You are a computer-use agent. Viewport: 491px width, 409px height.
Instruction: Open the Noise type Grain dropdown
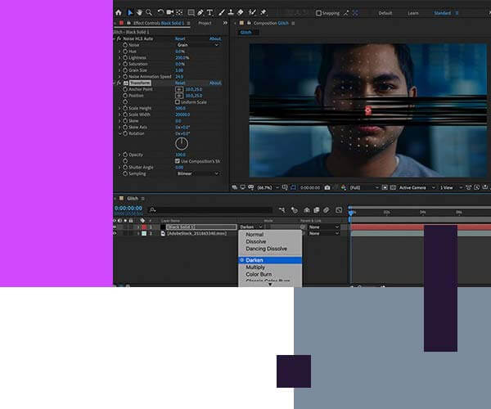(x=198, y=45)
